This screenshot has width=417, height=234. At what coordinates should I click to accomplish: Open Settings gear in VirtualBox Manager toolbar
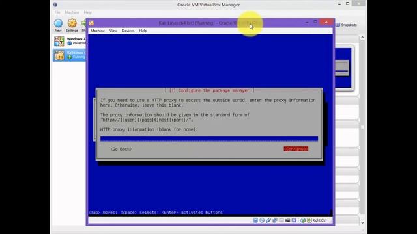(72, 23)
